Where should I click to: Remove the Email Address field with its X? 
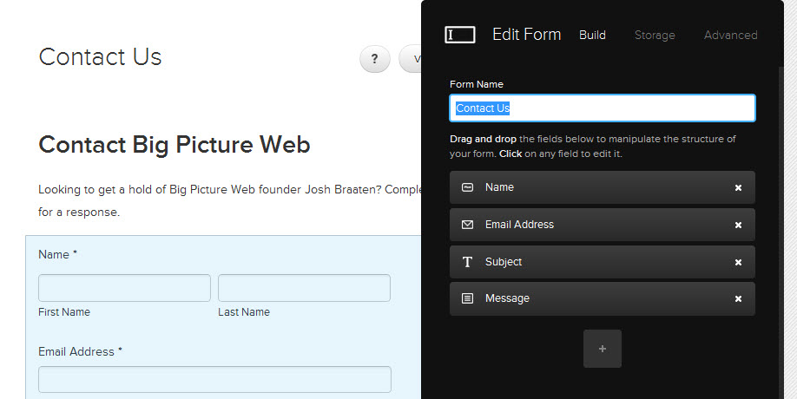[x=738, y=225]
